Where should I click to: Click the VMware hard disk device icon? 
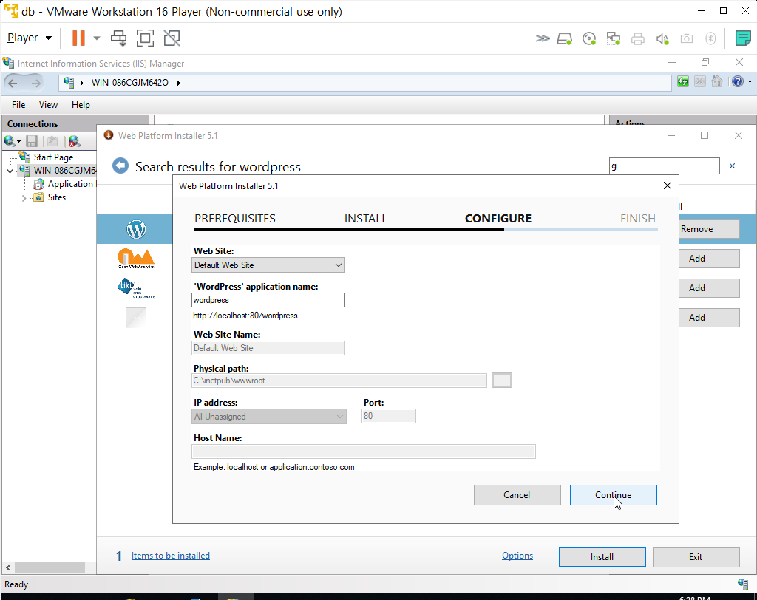point(564,38)
